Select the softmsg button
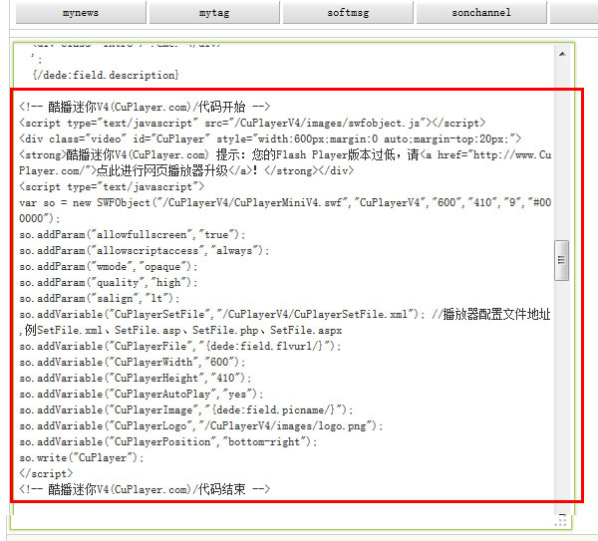The width and height of the screenshot is (598, 541). (x=348, y=13)
